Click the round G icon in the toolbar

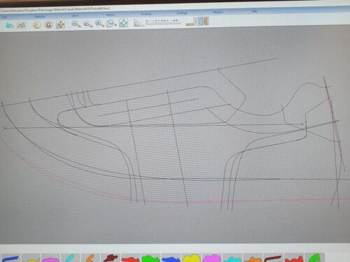(x=48, y=24)
